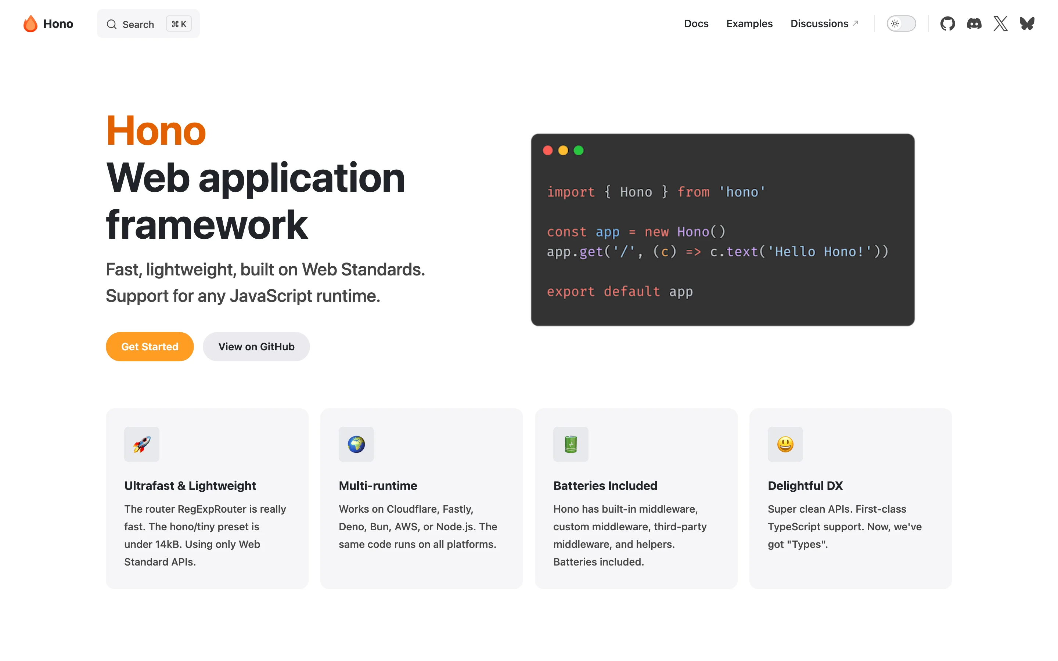Click the Hono flame logo
1058x661 pixels.
(30, 24)
